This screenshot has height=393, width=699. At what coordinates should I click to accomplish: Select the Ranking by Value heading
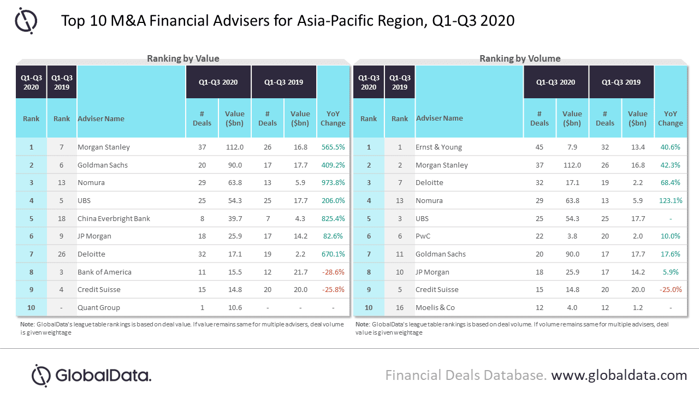[x=183, y=58]
